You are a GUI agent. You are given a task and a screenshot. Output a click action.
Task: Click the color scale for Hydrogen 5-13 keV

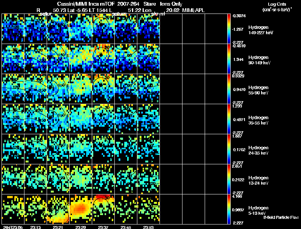[x=229, y=209]
